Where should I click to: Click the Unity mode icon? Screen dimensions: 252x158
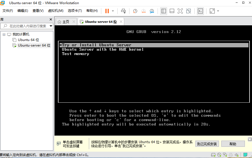coord(189,11)
